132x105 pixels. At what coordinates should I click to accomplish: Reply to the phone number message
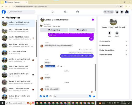click(x=61, y=66)
